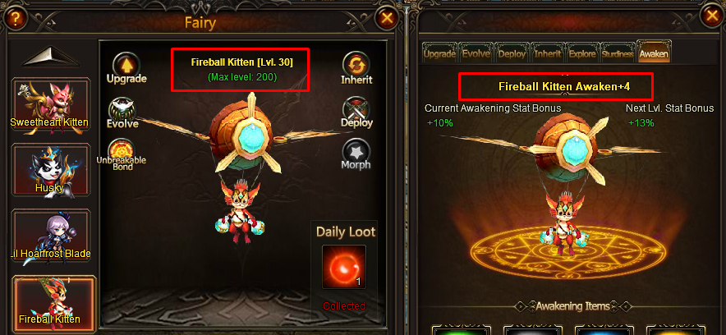Pick the Fireball Kitten fairy

pyautogui.click(x=54, y=303)
